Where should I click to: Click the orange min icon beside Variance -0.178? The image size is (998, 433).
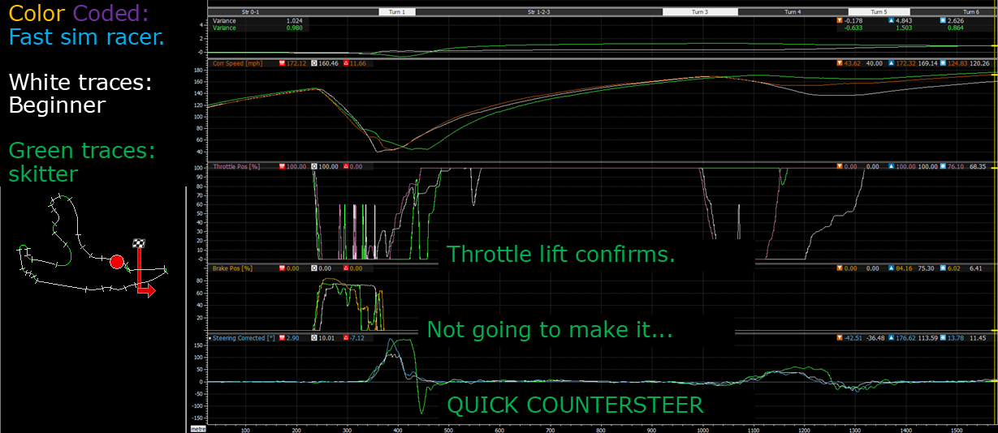[x=840, y=20]
